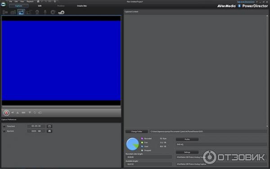Click the help question mark in the title bar
The width and height of the screenshot is (270, 169).
click(x=257, y=2)
